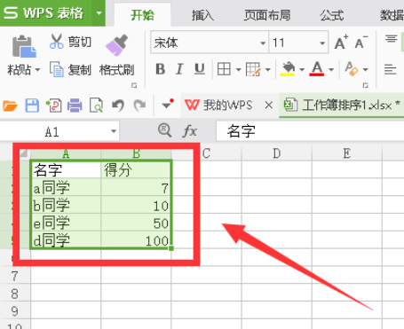Screen dimensions: 404x329
Task: Select column D header
Action: tap(277, 153)
